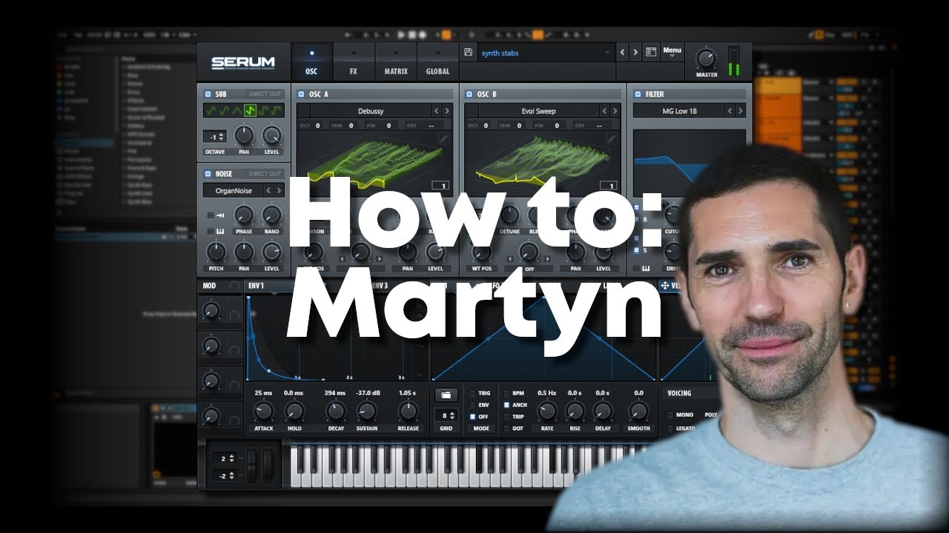Toggle OSC A power switch
This screenshot has height=533, width=949.
click(x=301, y=94)
